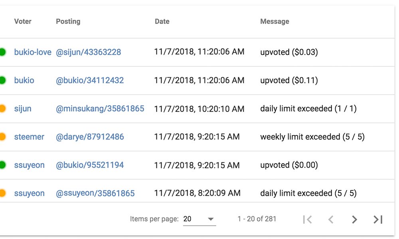Select the message 'upvoted ($0.03)'

click(x=289, y=52)
